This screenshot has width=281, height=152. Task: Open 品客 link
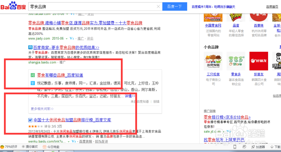pos(236,26)
